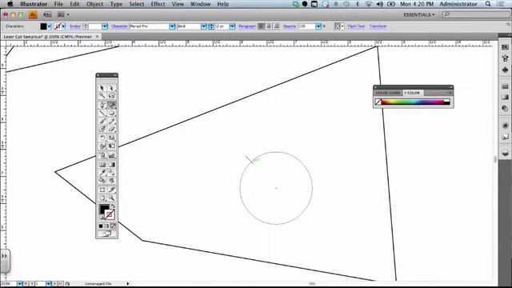Viewport: 512px width, 288px height.
Task: Set paragraph alignment to right
Action: [x=276, y=26]
